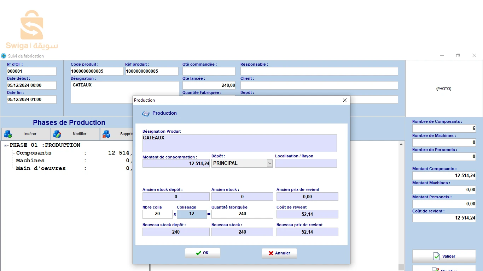This screenshot has width=483, height=271.
Task: Click the Valider checkmark icon
Action: click(437, 257)
